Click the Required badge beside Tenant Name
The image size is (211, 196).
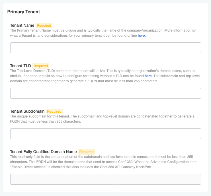[x=44, y=26]
